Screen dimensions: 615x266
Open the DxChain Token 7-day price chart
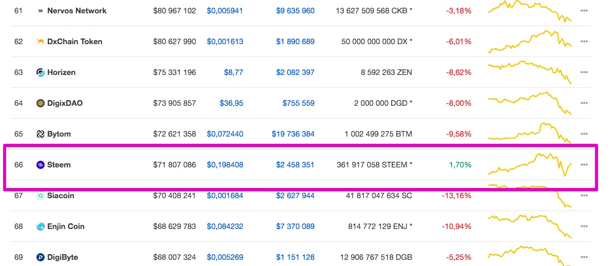tap(530, 41)
